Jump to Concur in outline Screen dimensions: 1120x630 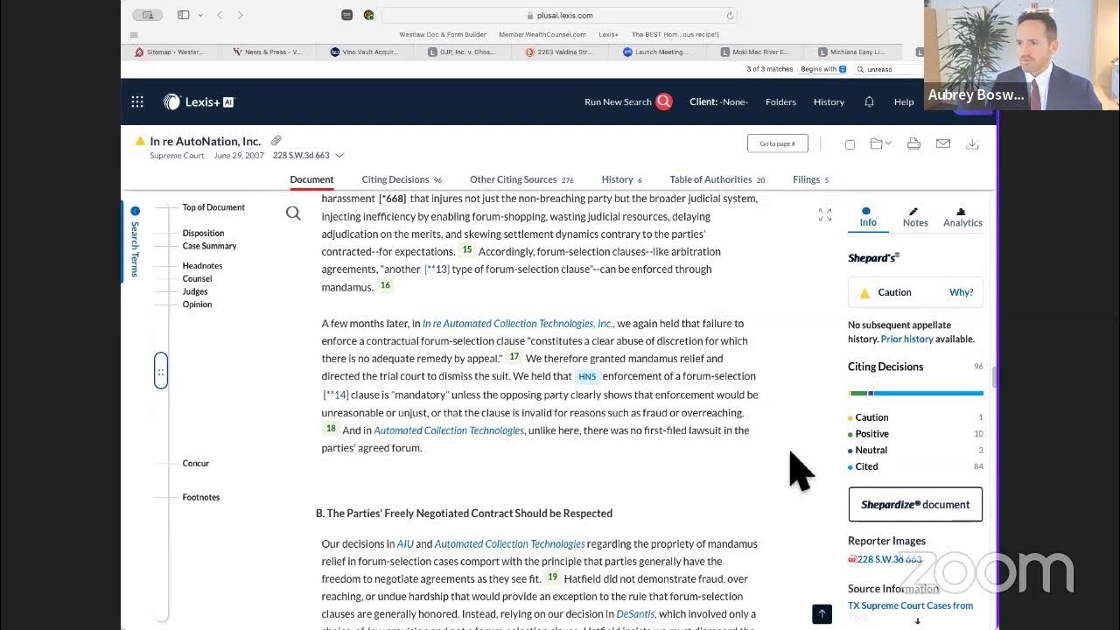click(196, 464)
